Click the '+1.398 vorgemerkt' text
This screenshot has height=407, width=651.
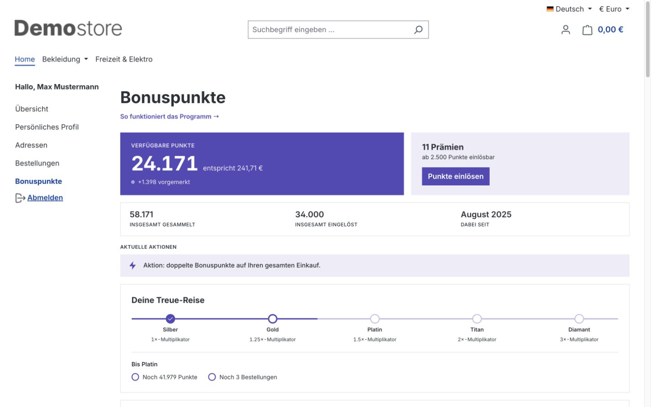[164, 182]
